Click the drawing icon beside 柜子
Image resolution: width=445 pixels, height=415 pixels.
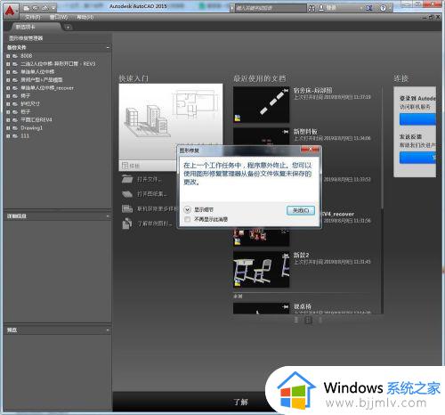15,112
